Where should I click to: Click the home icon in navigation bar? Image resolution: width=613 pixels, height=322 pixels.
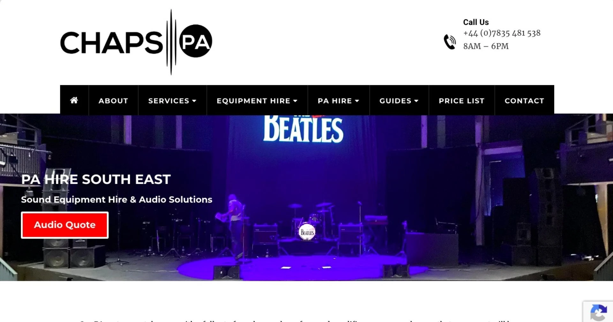click(74, 100)
